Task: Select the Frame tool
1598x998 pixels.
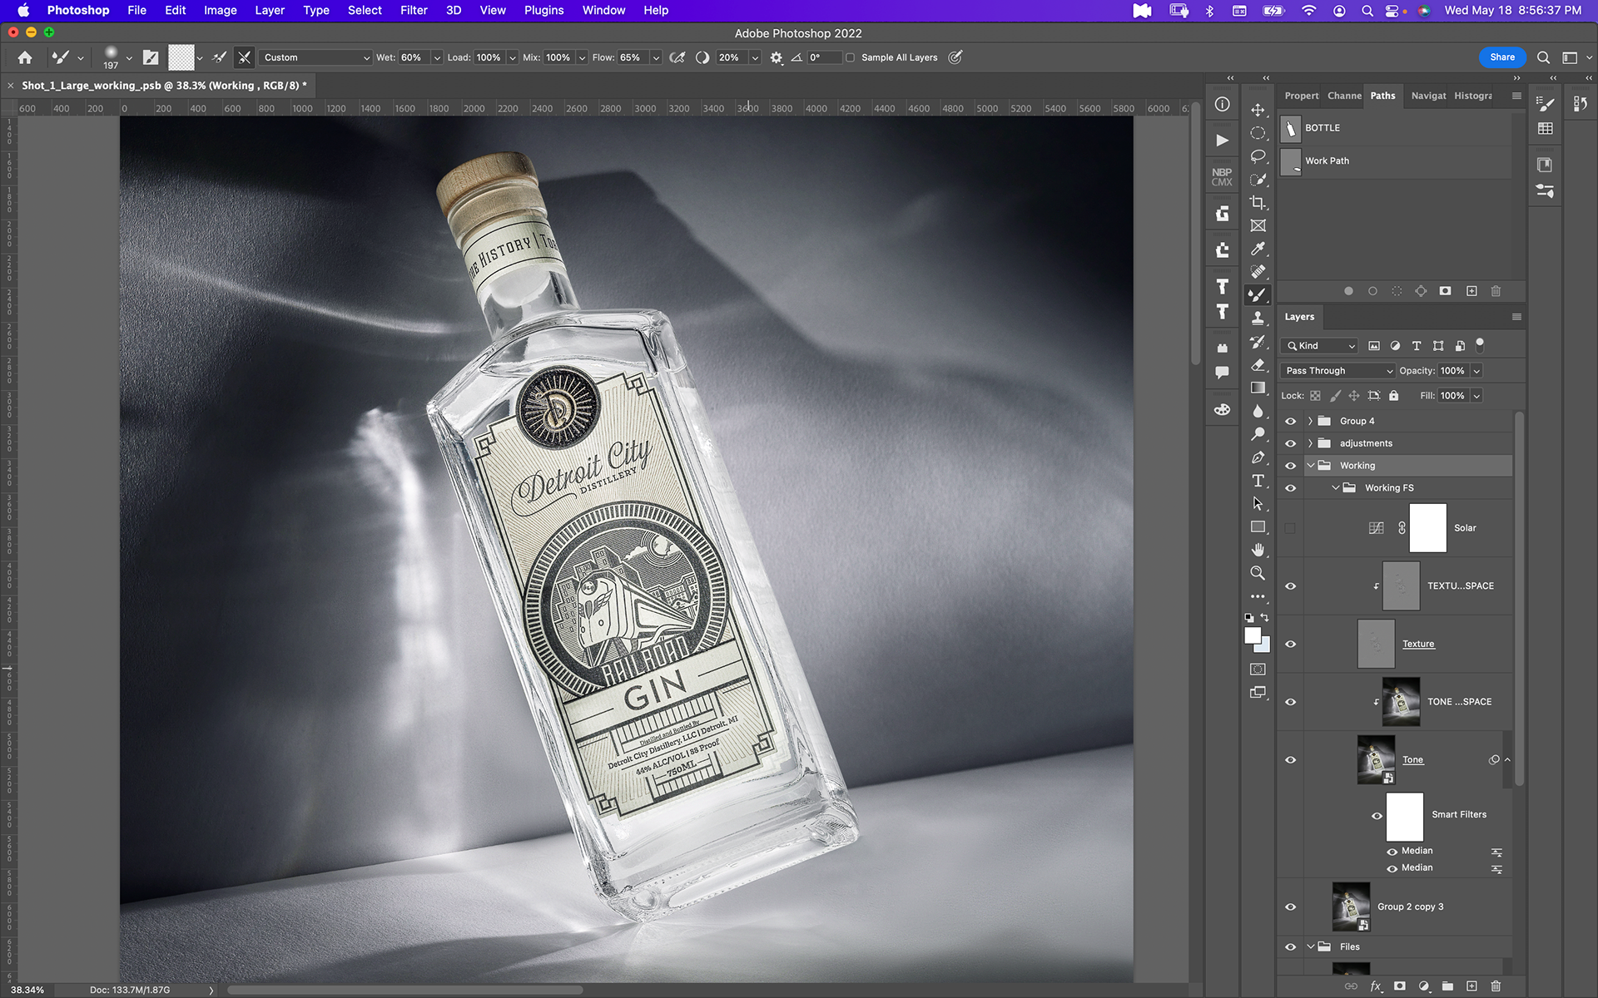Action: pyautogui.click(x=1258, y=225)
